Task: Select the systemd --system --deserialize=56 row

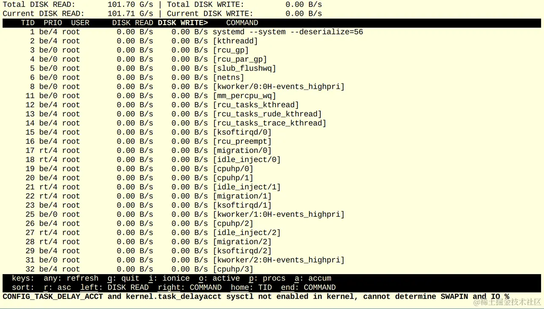Action: click(272, 32)
